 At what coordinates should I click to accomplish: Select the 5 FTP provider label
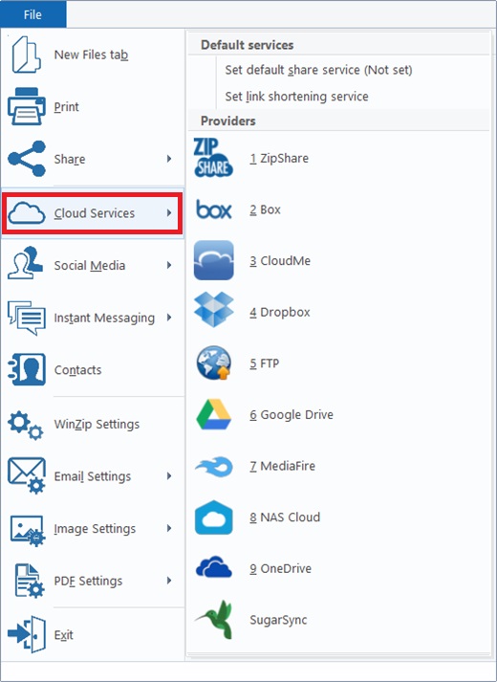(x=264, y=363)
